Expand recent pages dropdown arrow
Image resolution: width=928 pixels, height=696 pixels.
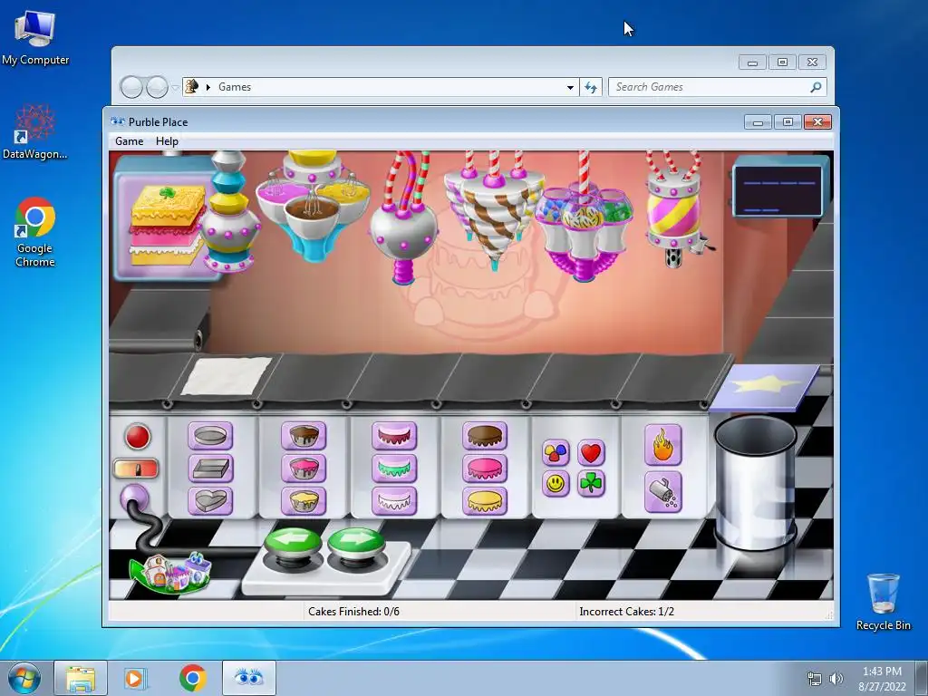pos(175,88)
